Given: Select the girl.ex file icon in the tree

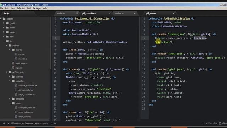Looking at the screenshot, I should tap(16, 54).
